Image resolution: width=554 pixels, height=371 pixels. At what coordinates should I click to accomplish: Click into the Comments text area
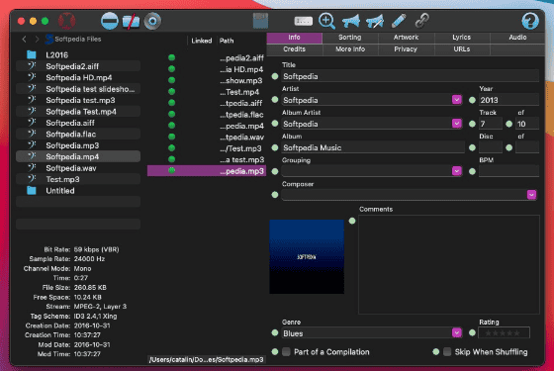pyautogui.click(x=449, y=264)
